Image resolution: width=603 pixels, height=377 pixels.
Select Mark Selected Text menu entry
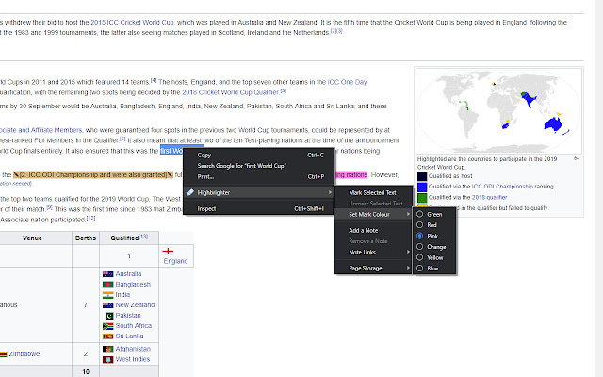375,192
